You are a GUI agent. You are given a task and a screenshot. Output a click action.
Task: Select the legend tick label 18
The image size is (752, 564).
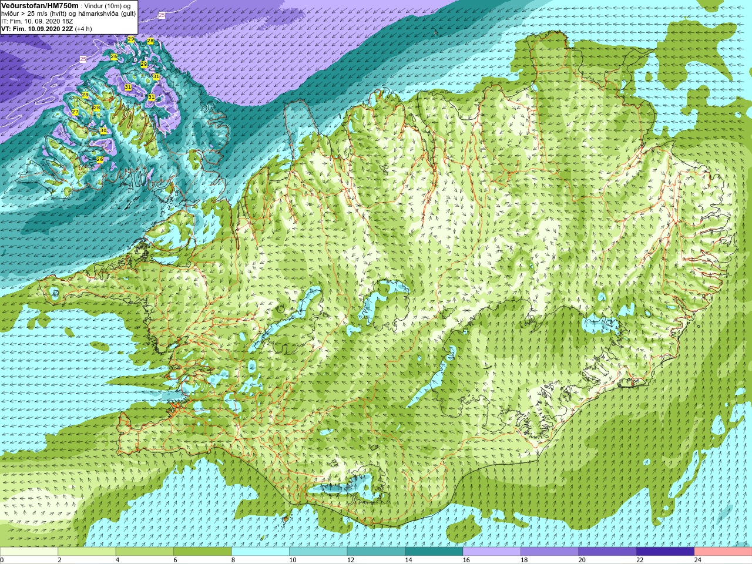tap(524, 560)
